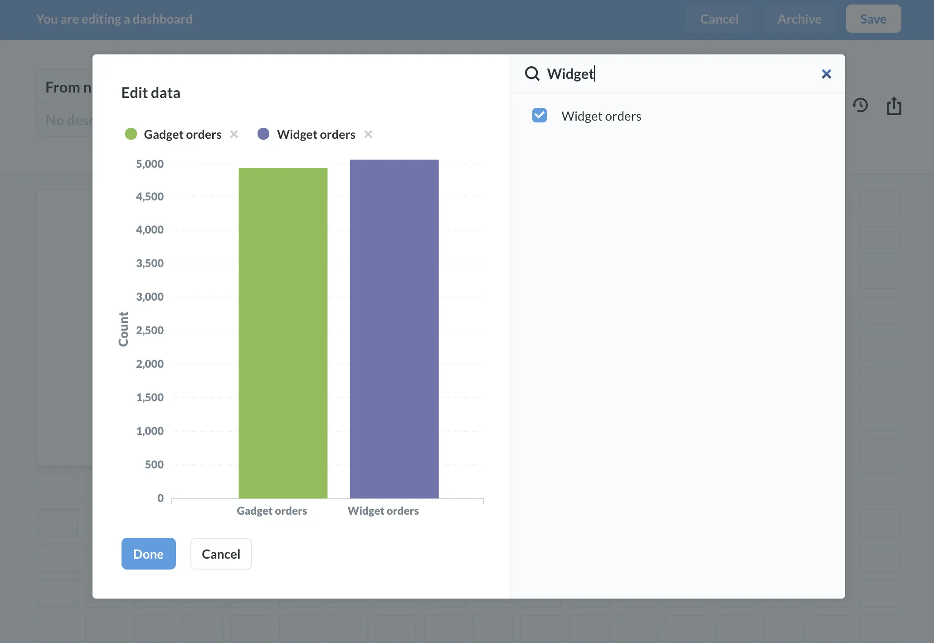Image resolution: width=934 pixels, height=643 pixels.
Task: Clear the search field using the X icon
Action: tap(827, 74)
